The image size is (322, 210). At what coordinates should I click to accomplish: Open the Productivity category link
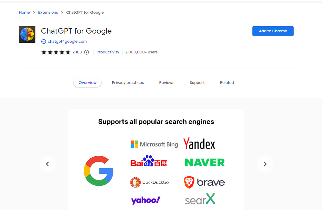tap(108, 52)
